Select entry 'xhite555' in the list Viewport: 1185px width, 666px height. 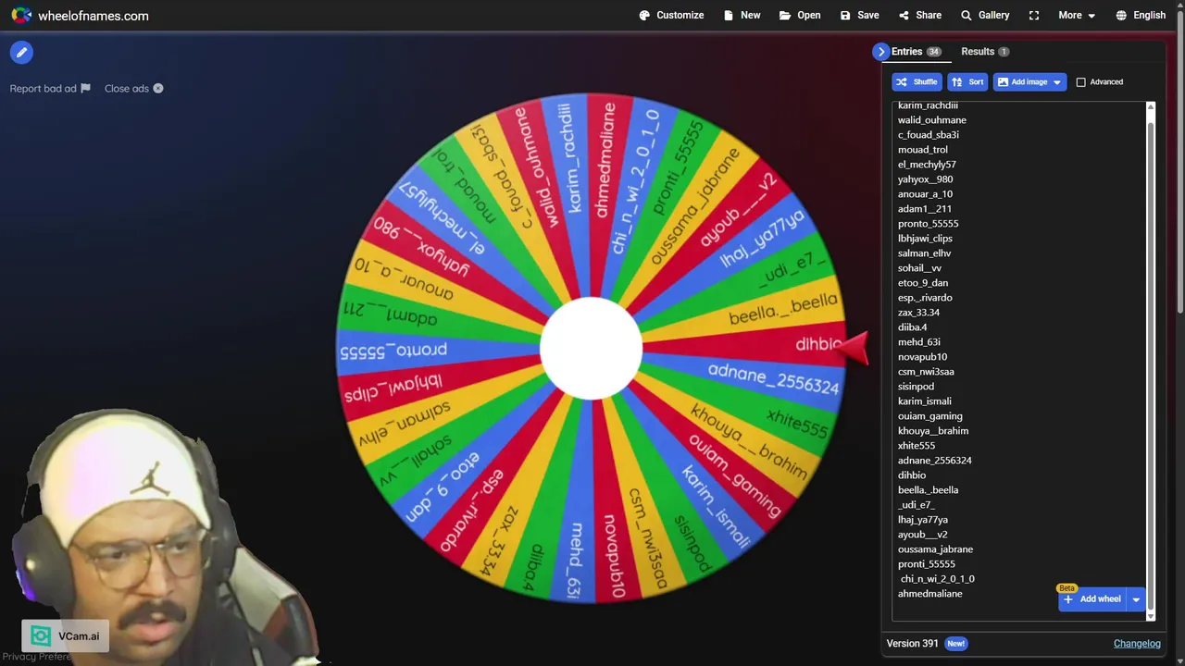pyautogui.click(x=916, y=446)
